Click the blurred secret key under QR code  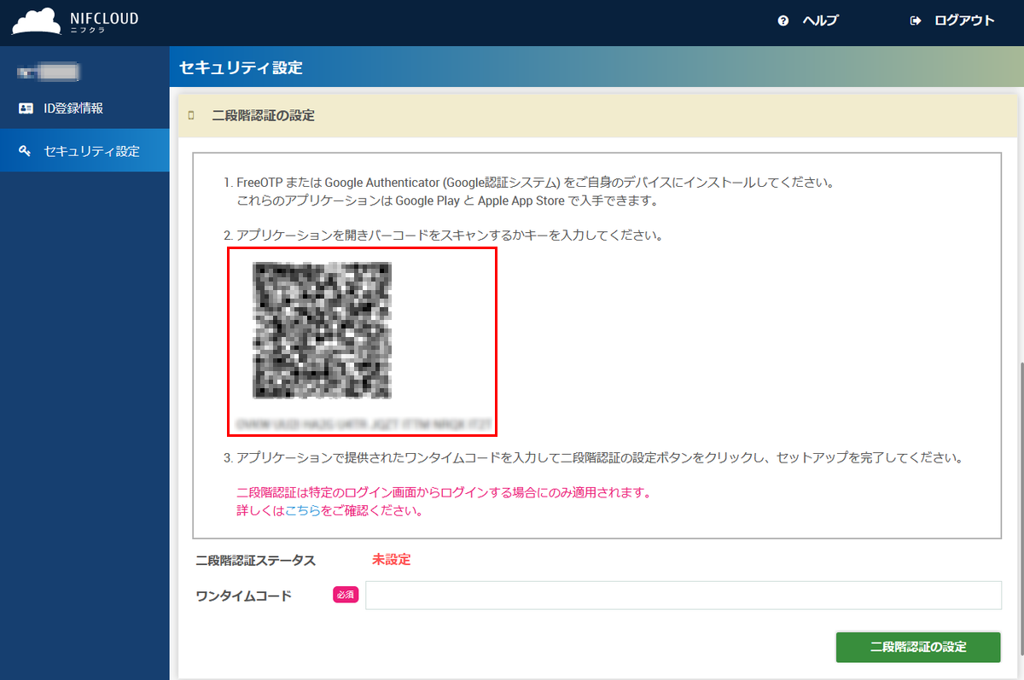361,421
